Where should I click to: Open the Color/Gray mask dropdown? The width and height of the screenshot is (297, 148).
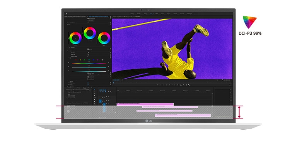point(93,75)
